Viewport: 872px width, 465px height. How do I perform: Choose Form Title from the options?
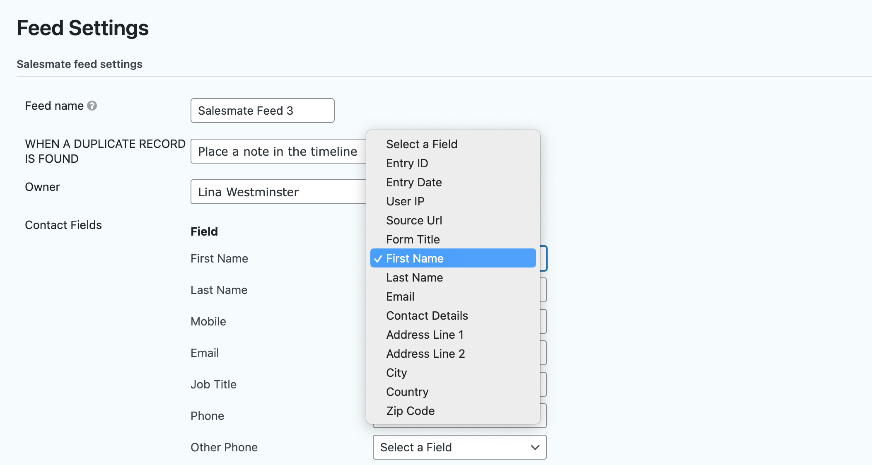(x=453, y=239)
